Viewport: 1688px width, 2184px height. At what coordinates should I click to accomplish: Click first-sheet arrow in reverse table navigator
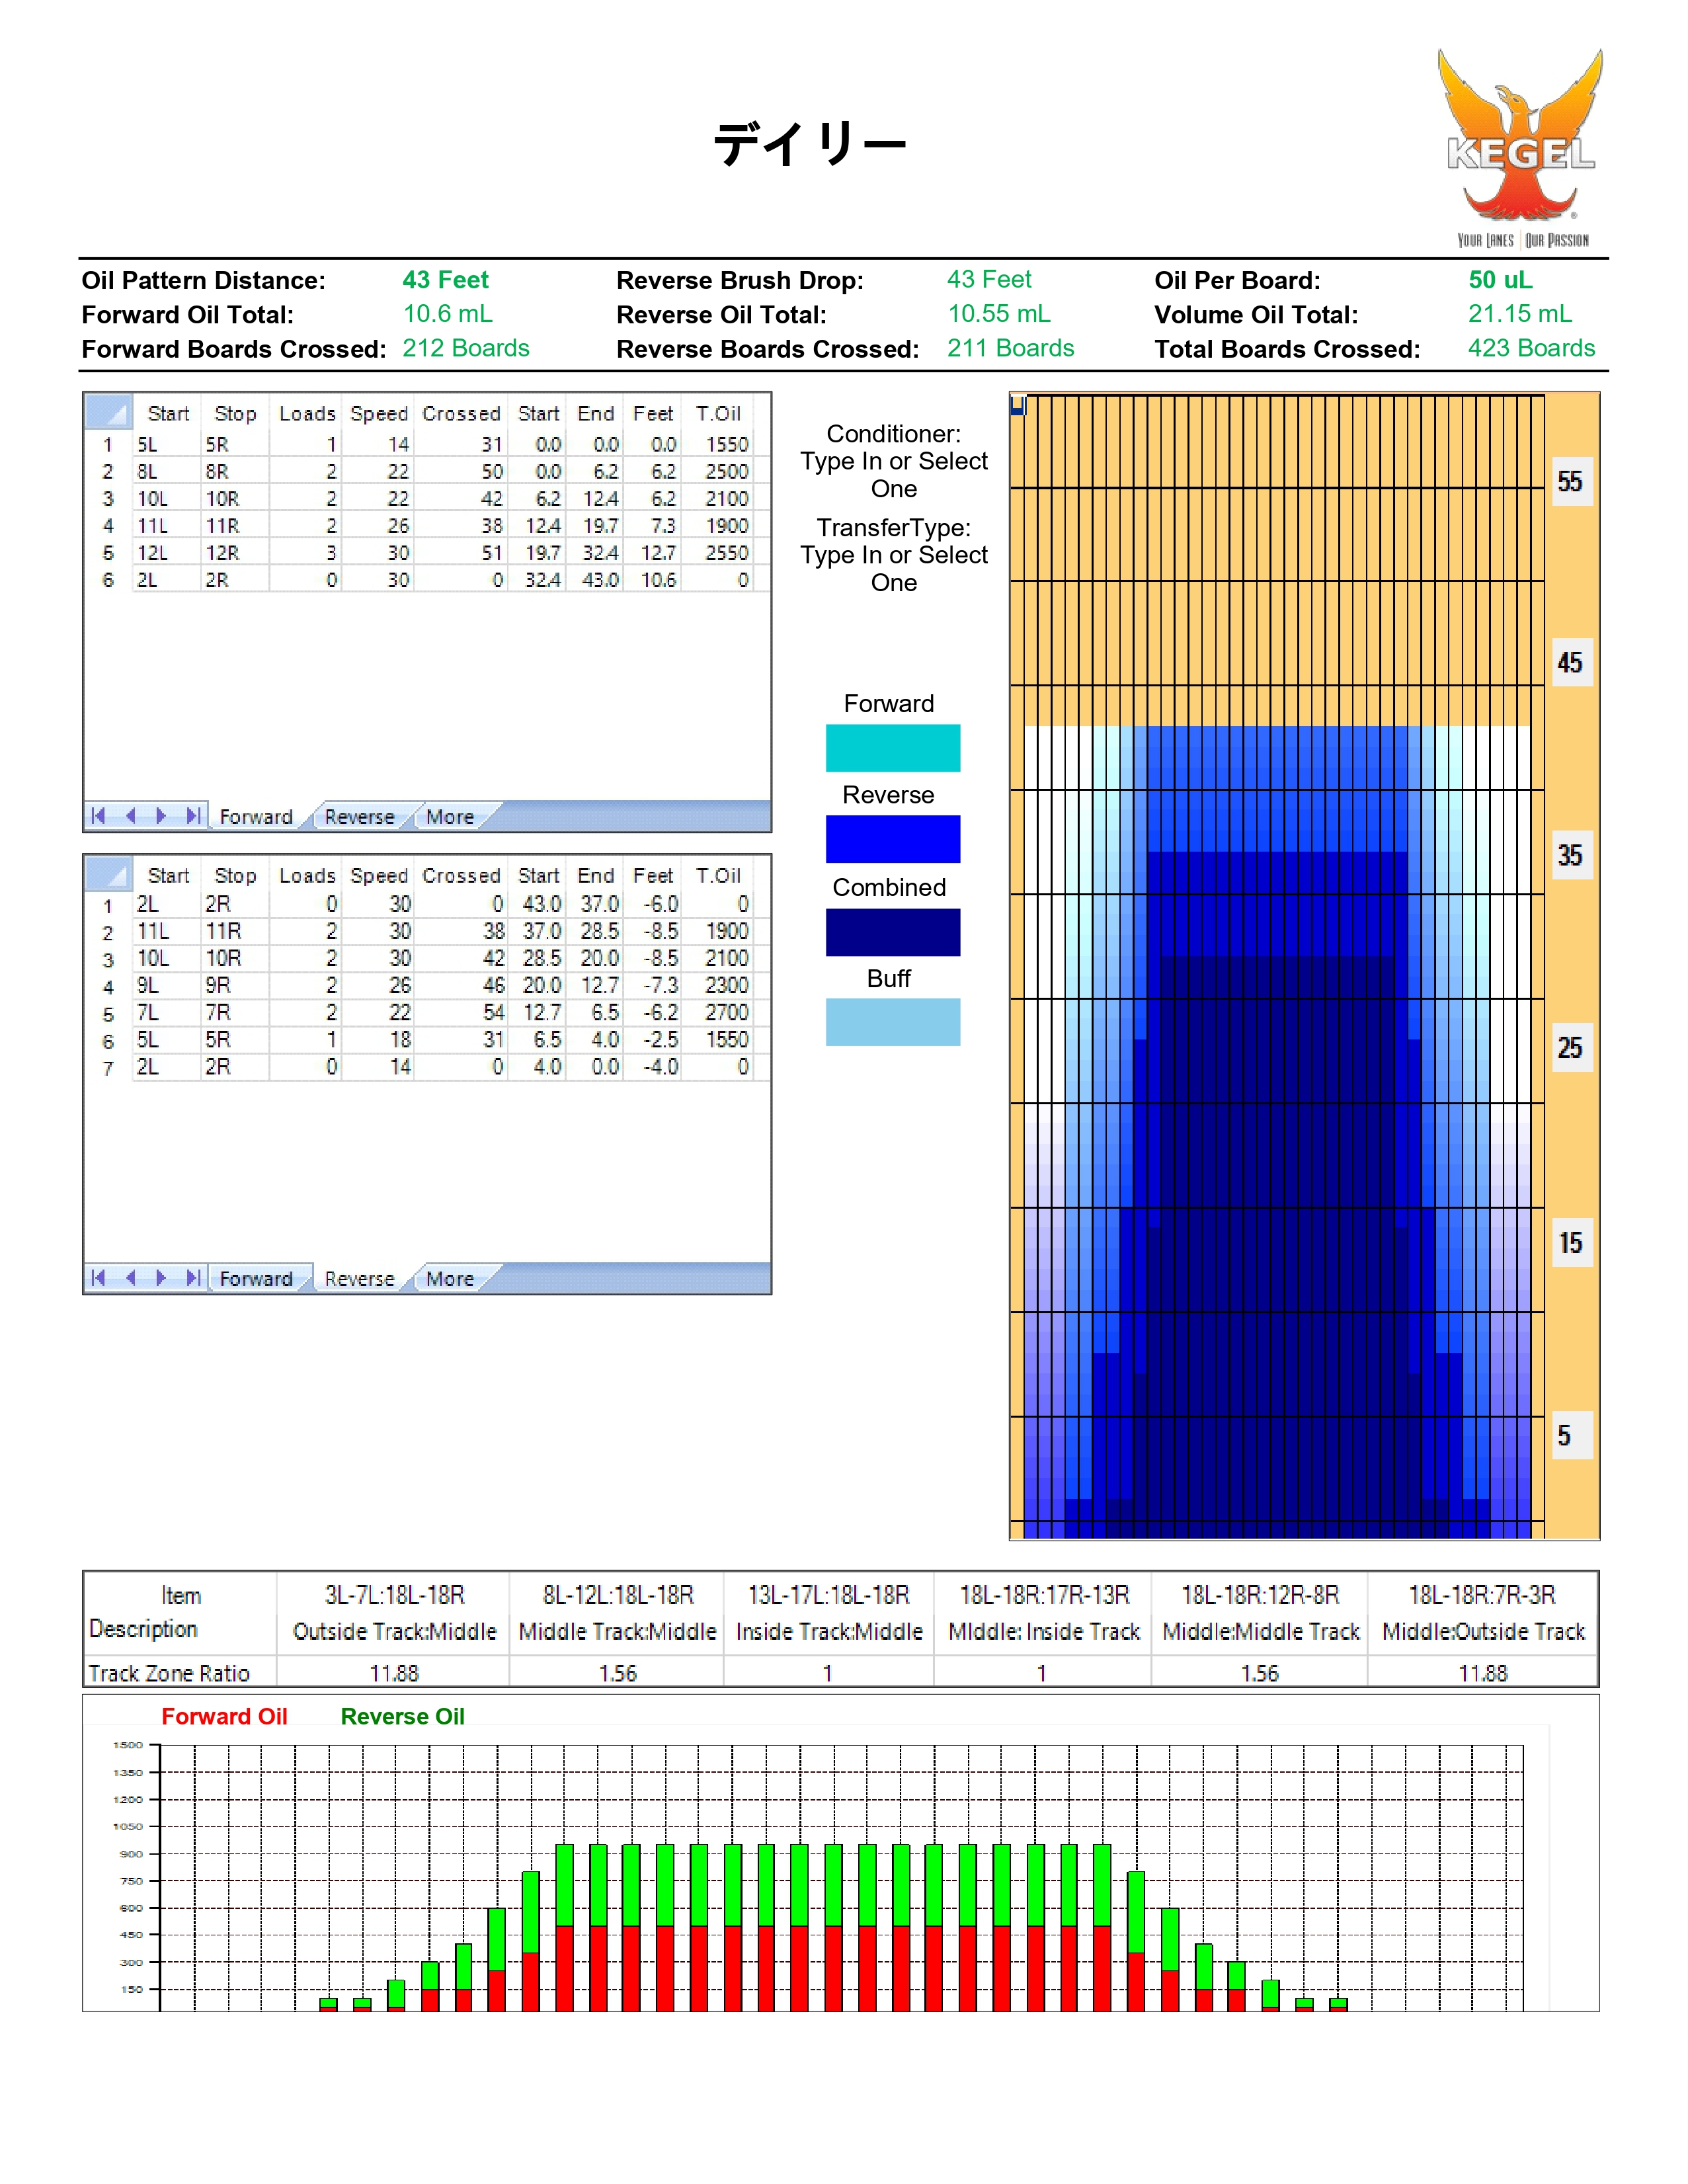point(98,1278)
